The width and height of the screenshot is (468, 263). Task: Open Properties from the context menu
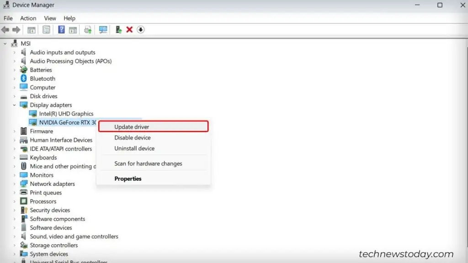tap(153, 179)
